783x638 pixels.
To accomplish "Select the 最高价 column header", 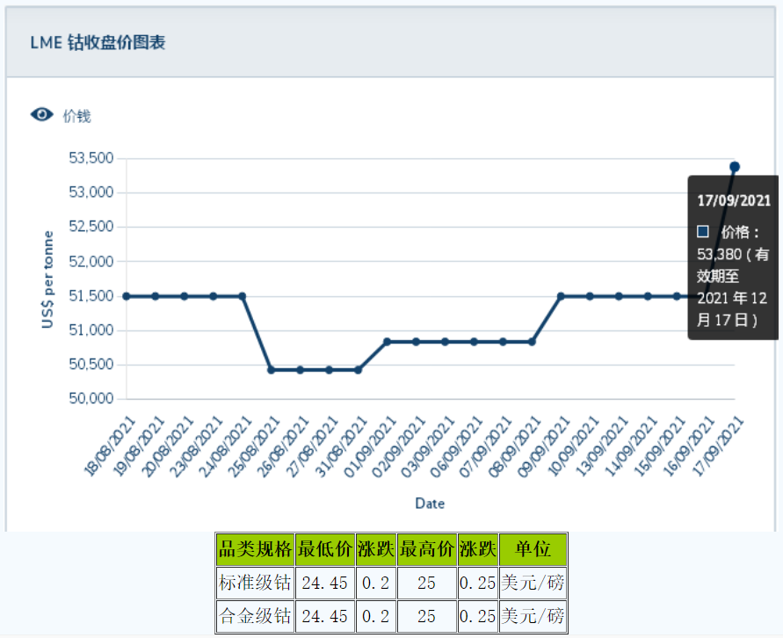I will (426, 550).
